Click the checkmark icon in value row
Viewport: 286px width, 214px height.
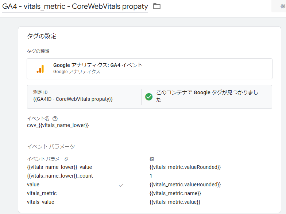121,185
